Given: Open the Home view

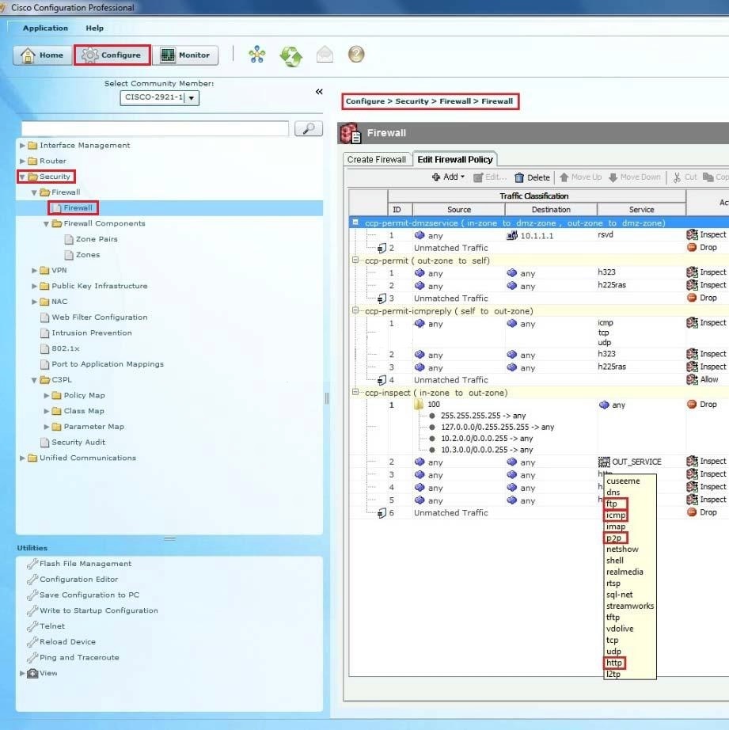Looking at the screenshot, I should [x=43, y=55].
